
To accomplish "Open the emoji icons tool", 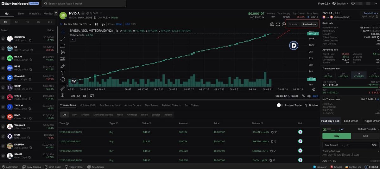I will pos(63,79).
